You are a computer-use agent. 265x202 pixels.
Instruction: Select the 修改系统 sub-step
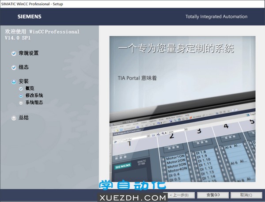click(34, 95)
